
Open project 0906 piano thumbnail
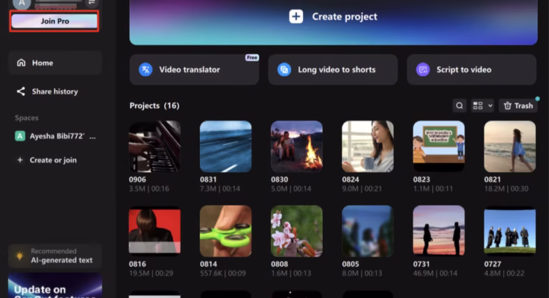(x=155, y=146)
